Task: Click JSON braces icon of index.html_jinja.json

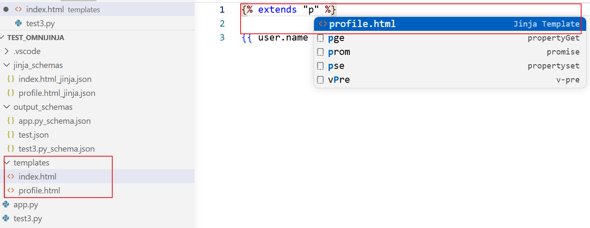Action: tap(11, 79)
